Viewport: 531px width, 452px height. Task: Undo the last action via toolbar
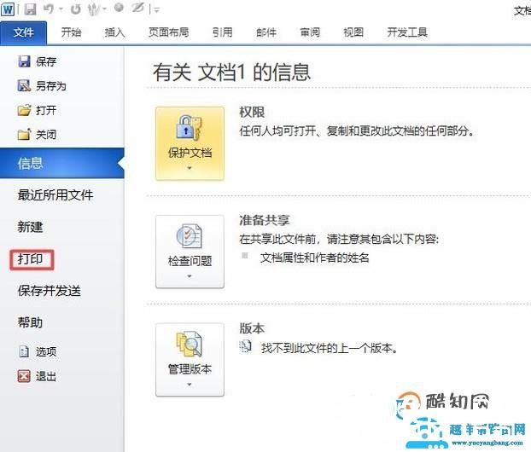(x=49, y=9)
